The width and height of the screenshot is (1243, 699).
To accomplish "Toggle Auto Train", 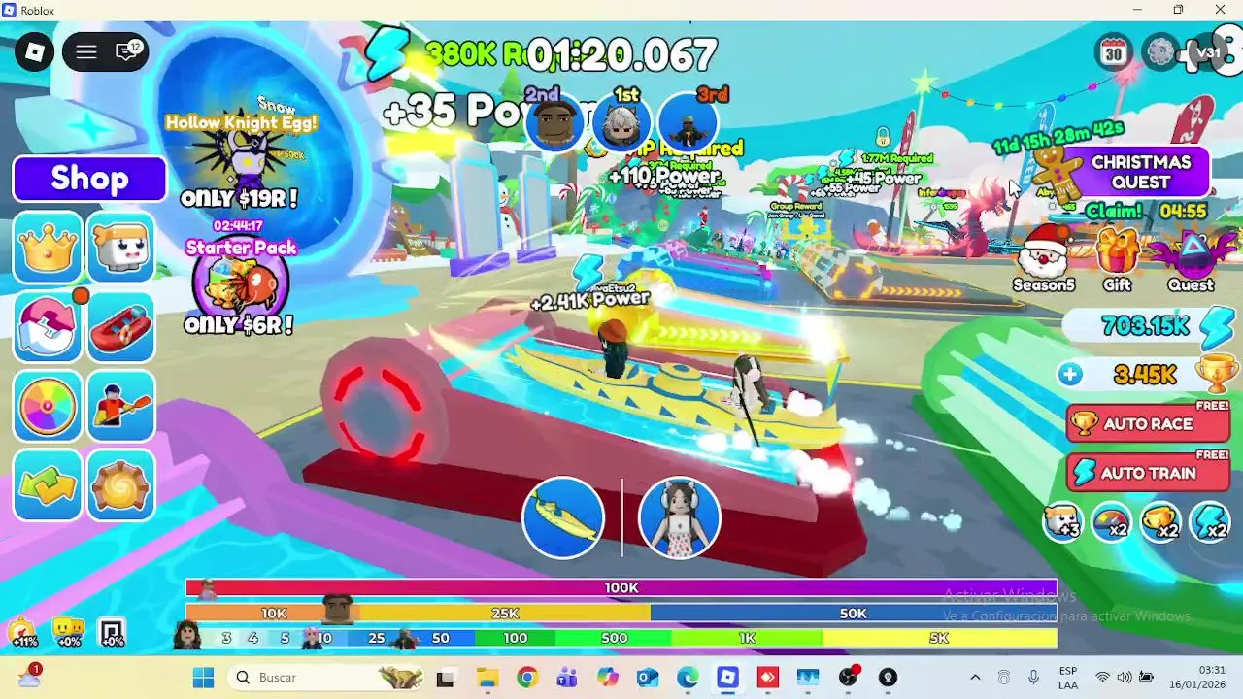I will click(1148, 473).
